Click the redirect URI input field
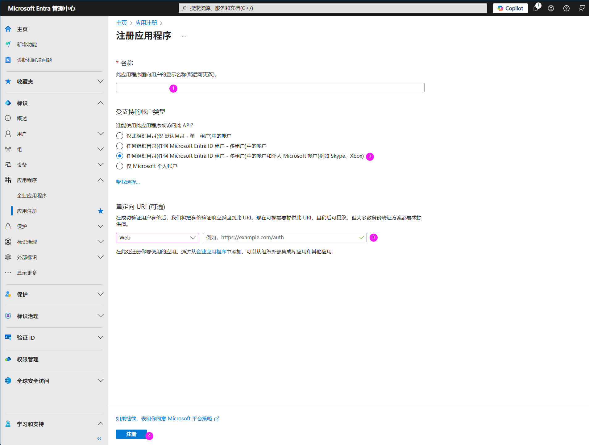This screenshot has height=445, width=589. click(285, 238)
